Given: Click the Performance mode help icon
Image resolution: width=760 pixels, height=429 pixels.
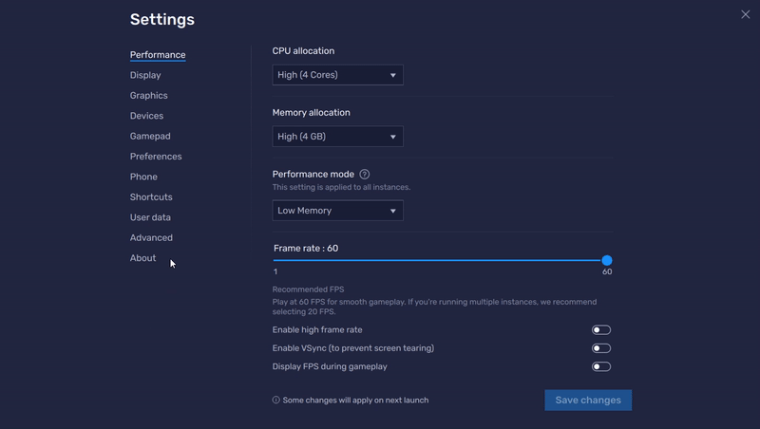Looking at the screenshot, I should tap(365, 175).
